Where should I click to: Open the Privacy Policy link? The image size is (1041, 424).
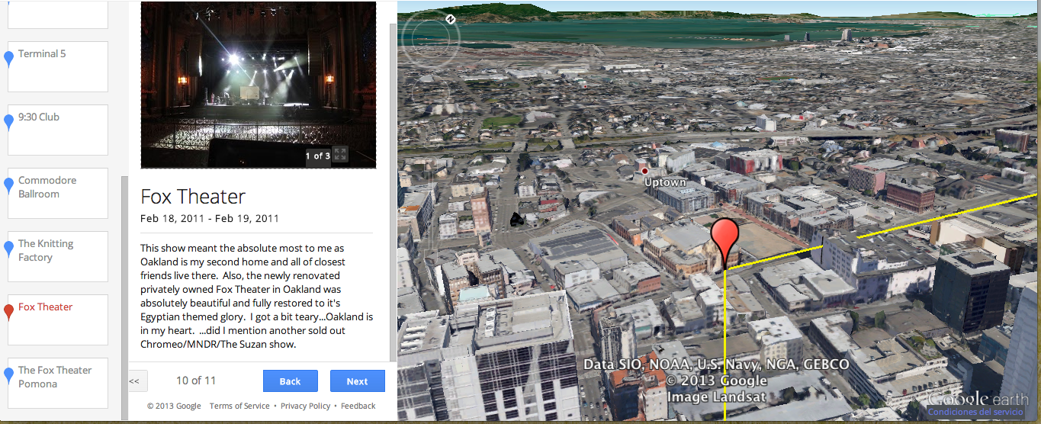point(305,406)
